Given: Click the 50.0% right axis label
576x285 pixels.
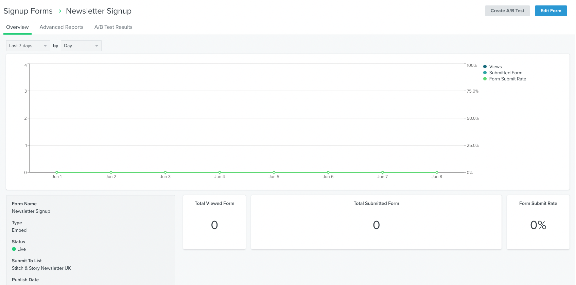Looking at the screenshot, I should (x=473, y=118).
